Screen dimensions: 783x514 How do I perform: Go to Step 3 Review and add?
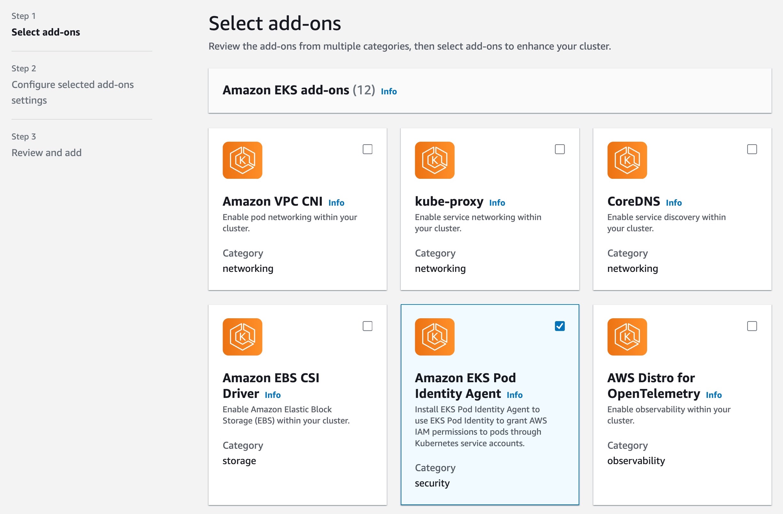coord(46,152)
